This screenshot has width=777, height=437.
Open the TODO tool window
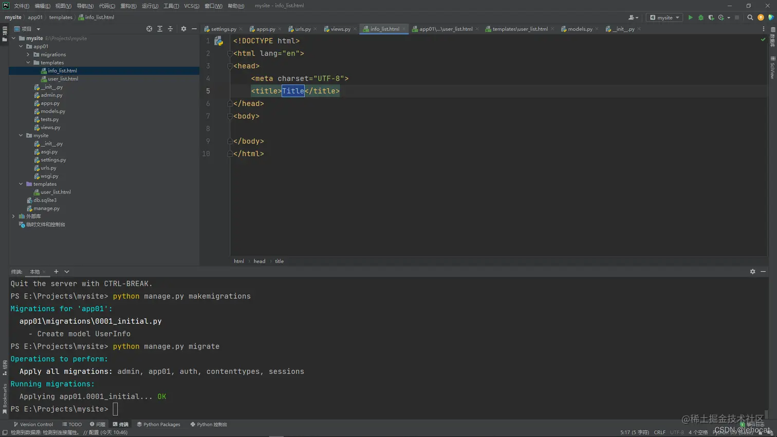[x=72, y=425]
